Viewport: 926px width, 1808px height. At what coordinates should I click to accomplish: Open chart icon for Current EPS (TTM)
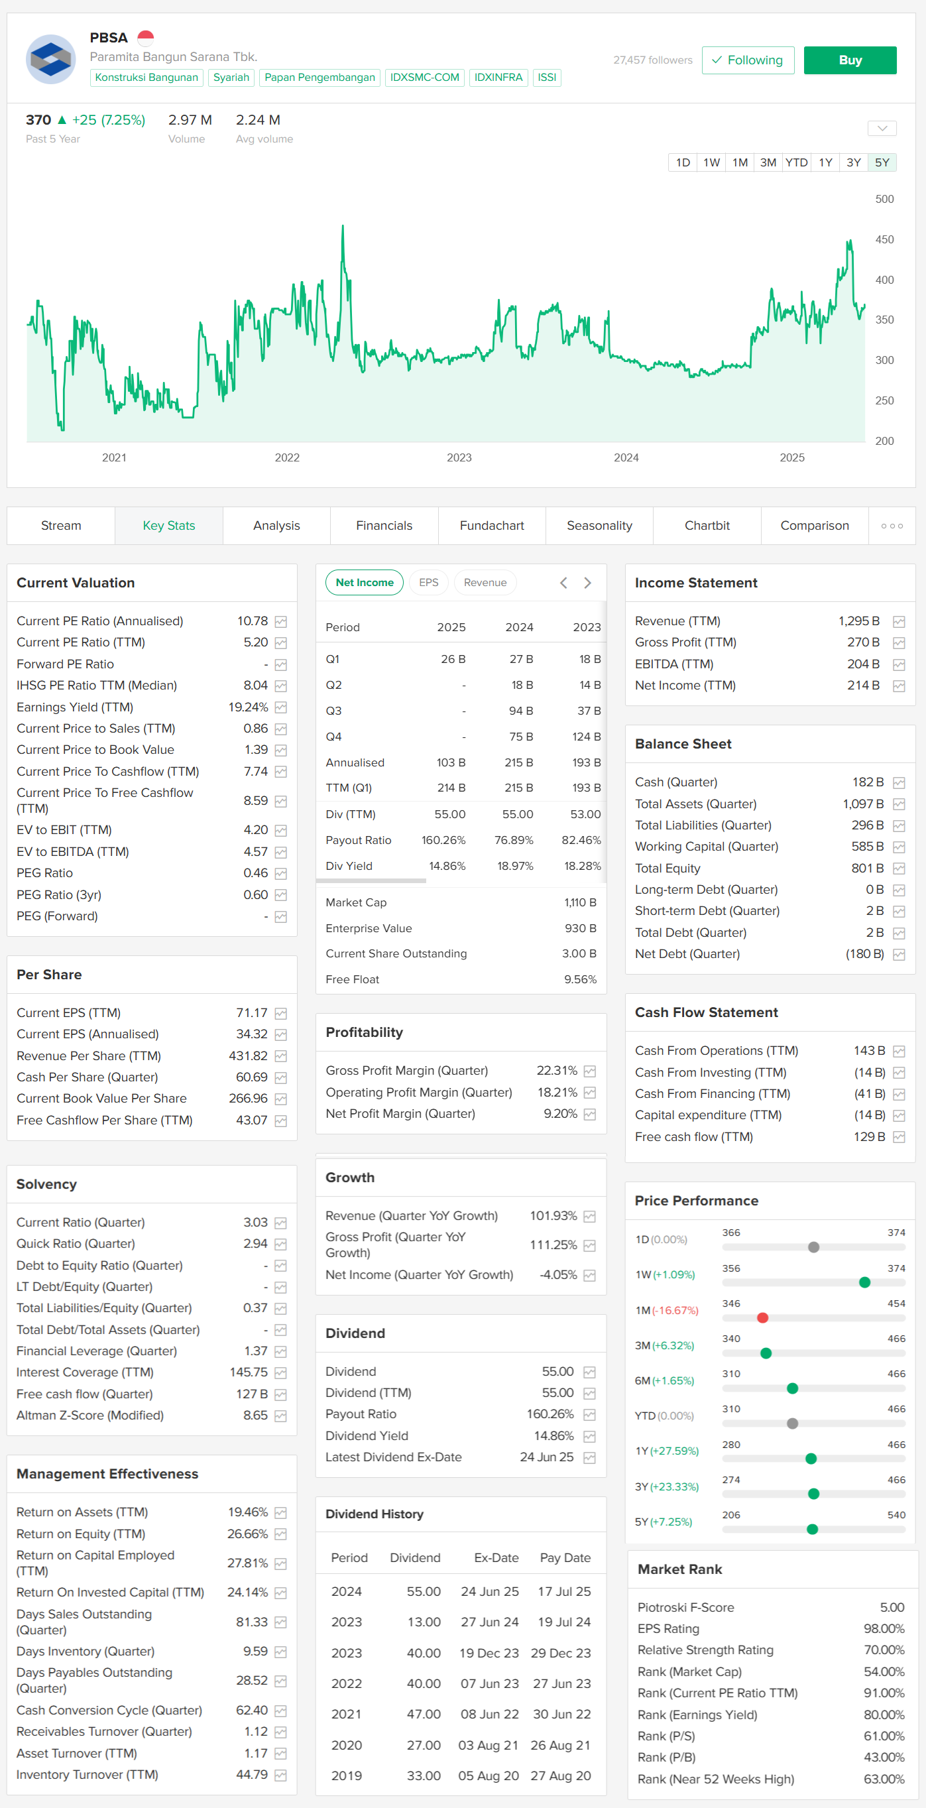(280, 1014)
